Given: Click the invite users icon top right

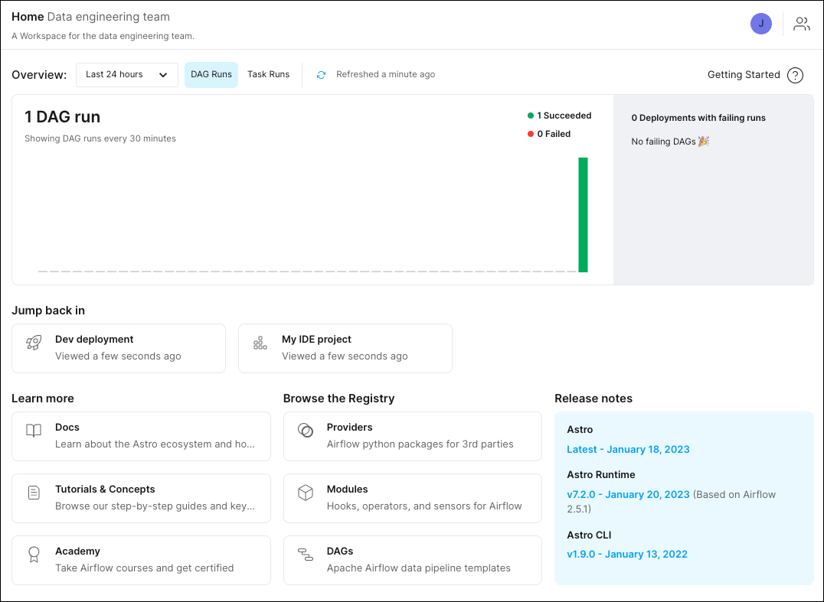Looking at the screenshot, I should point(801,24).
